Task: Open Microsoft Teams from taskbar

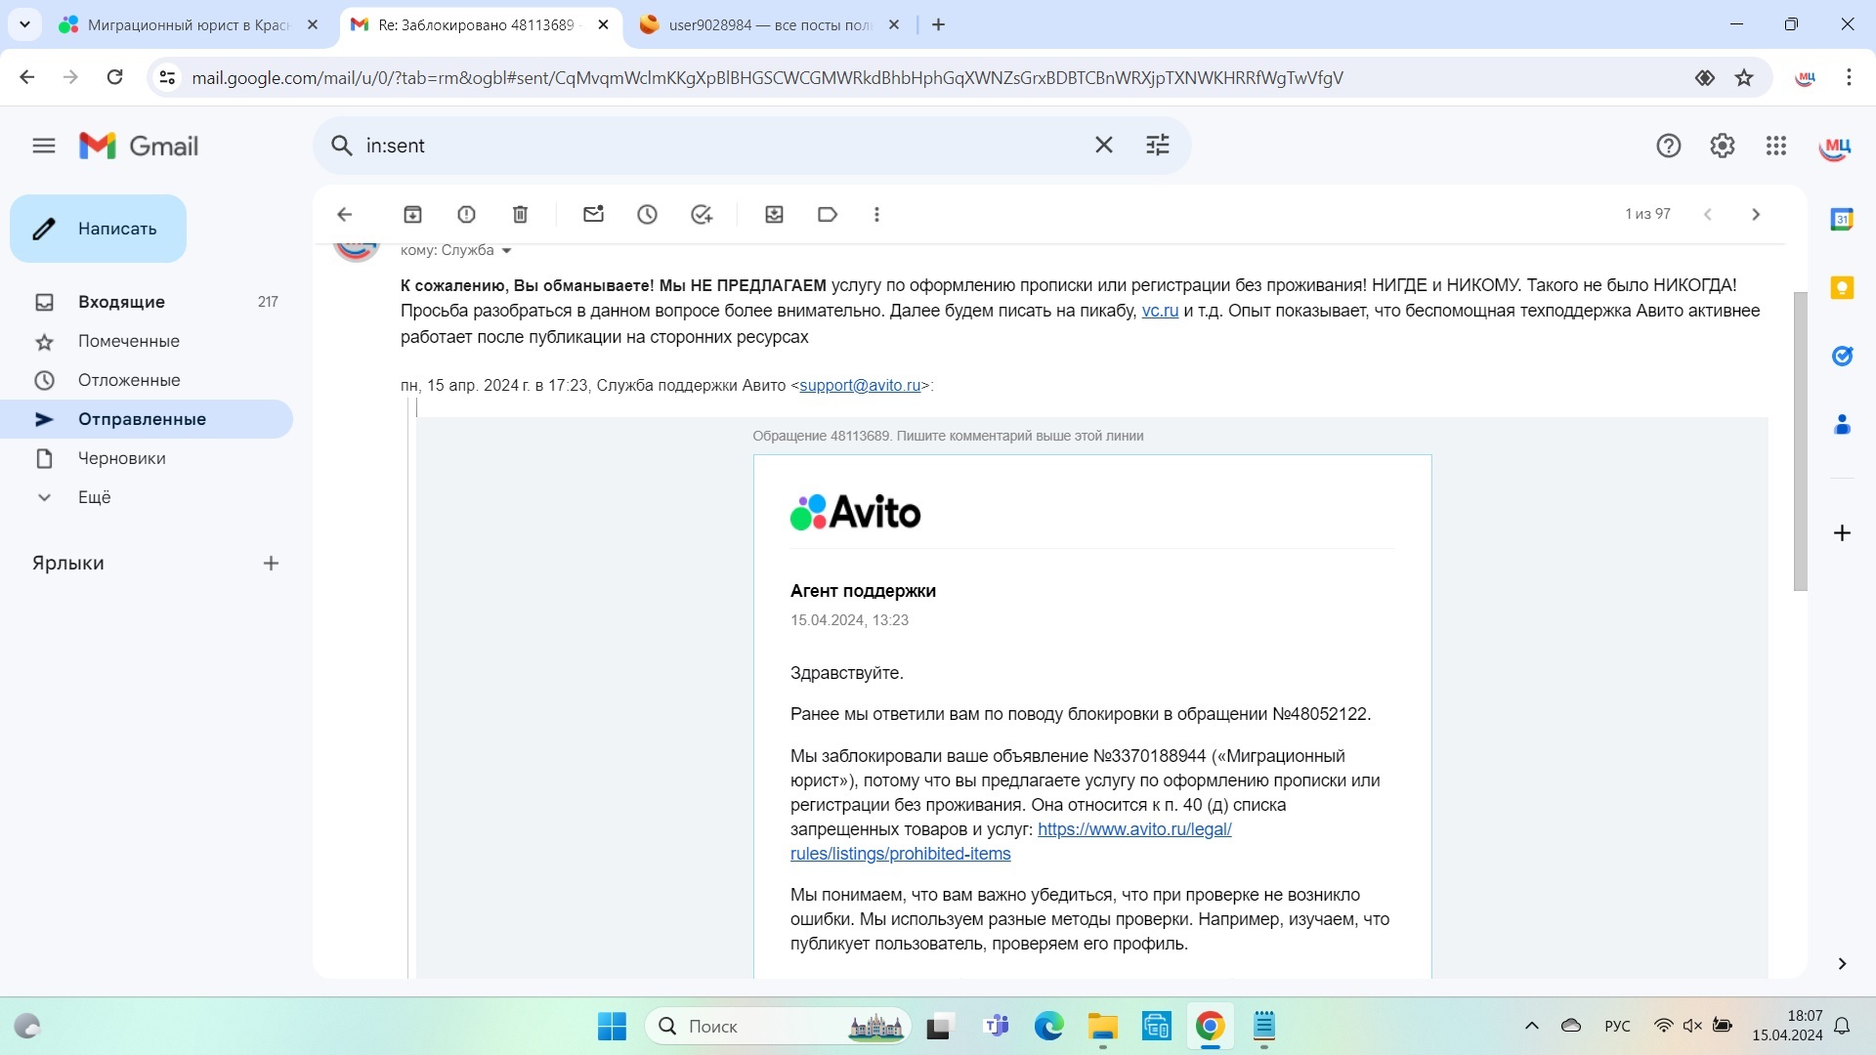Action: tap(996, 1026)
